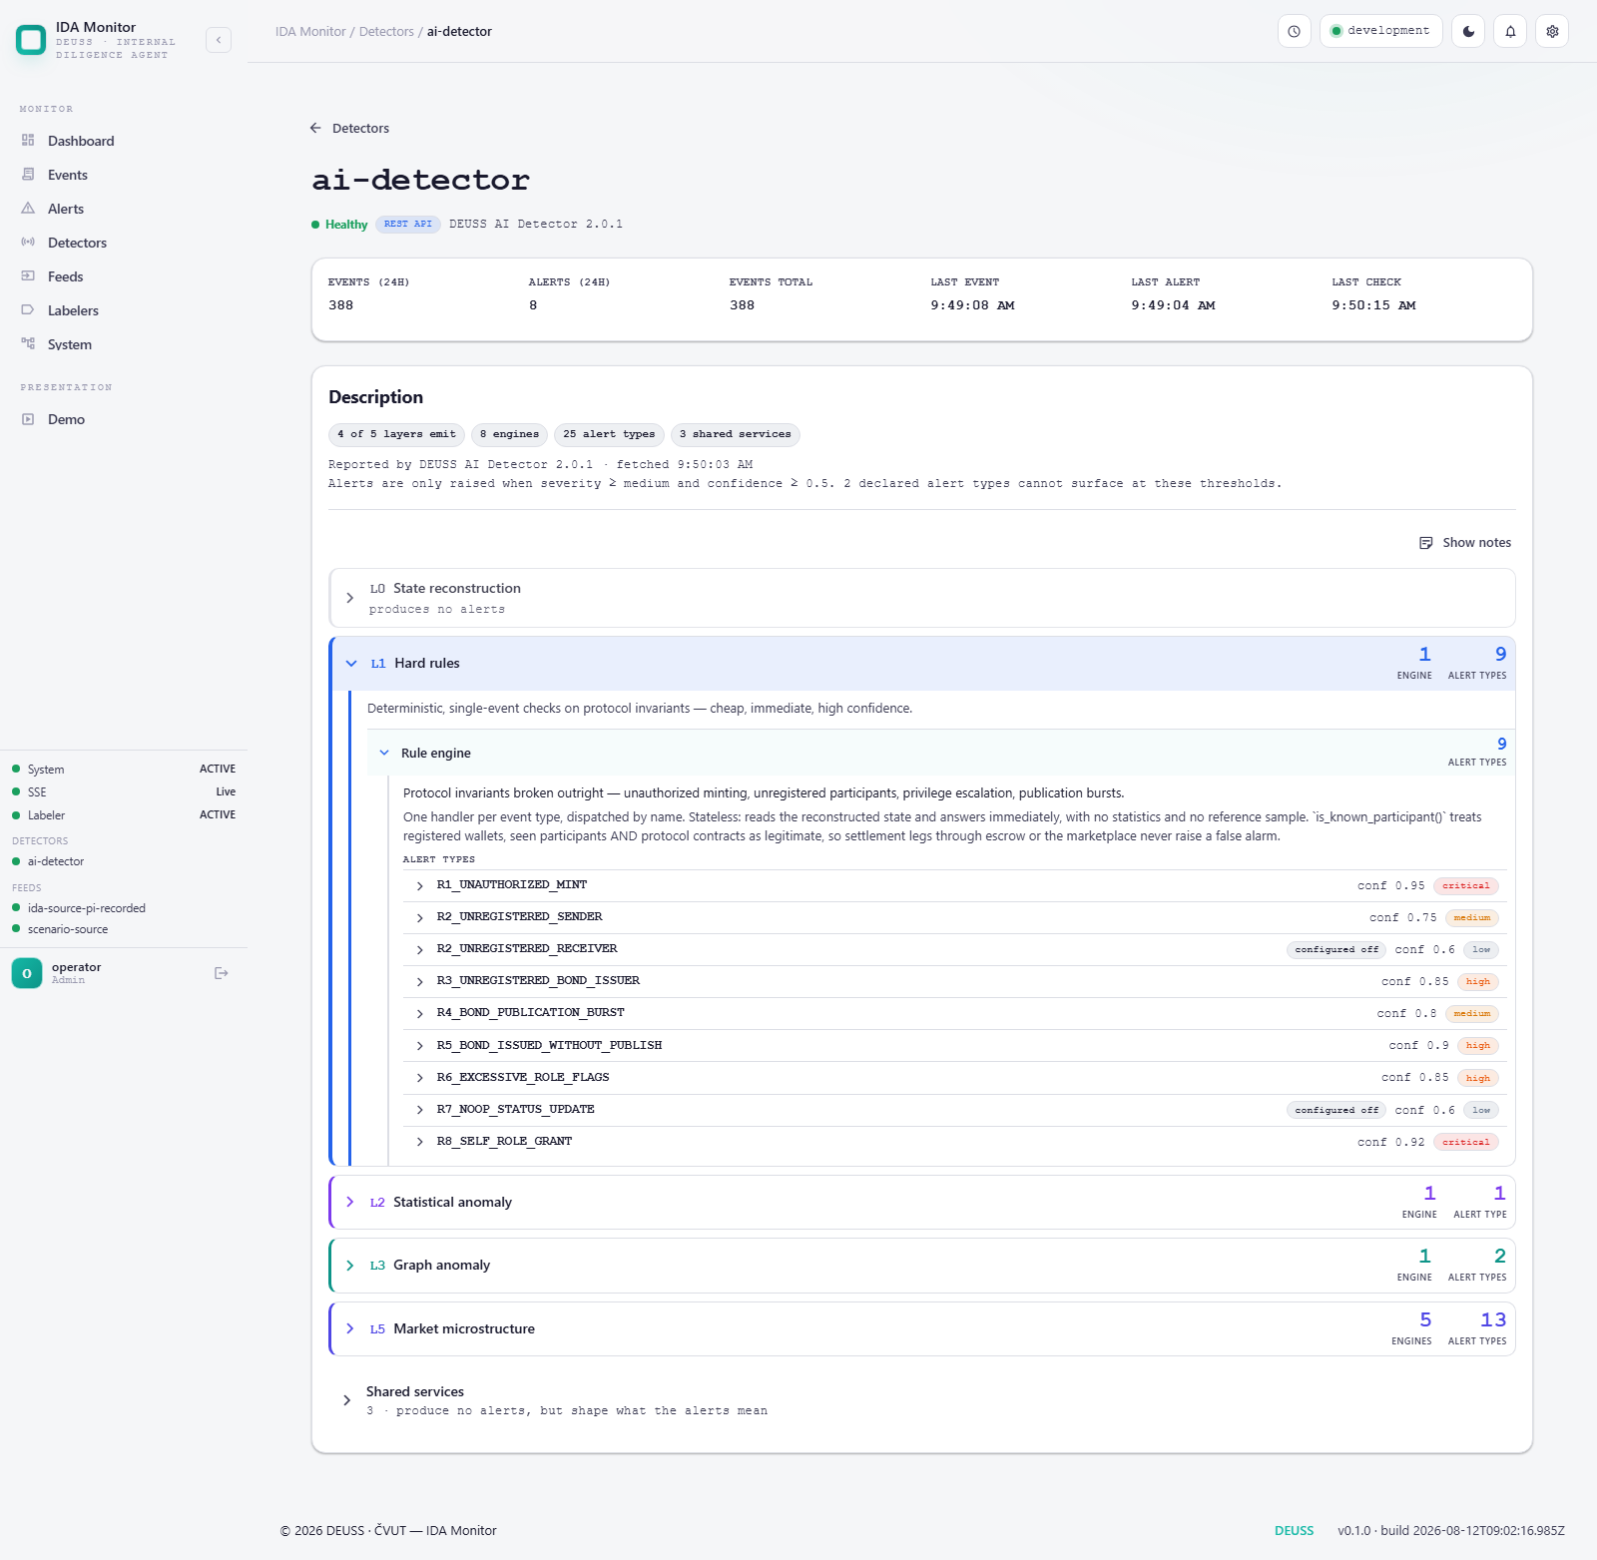Expand the Shared services section
Image resolution: width=1597 pixels, height=1560 pixels.
click(x=922, y=1400)
